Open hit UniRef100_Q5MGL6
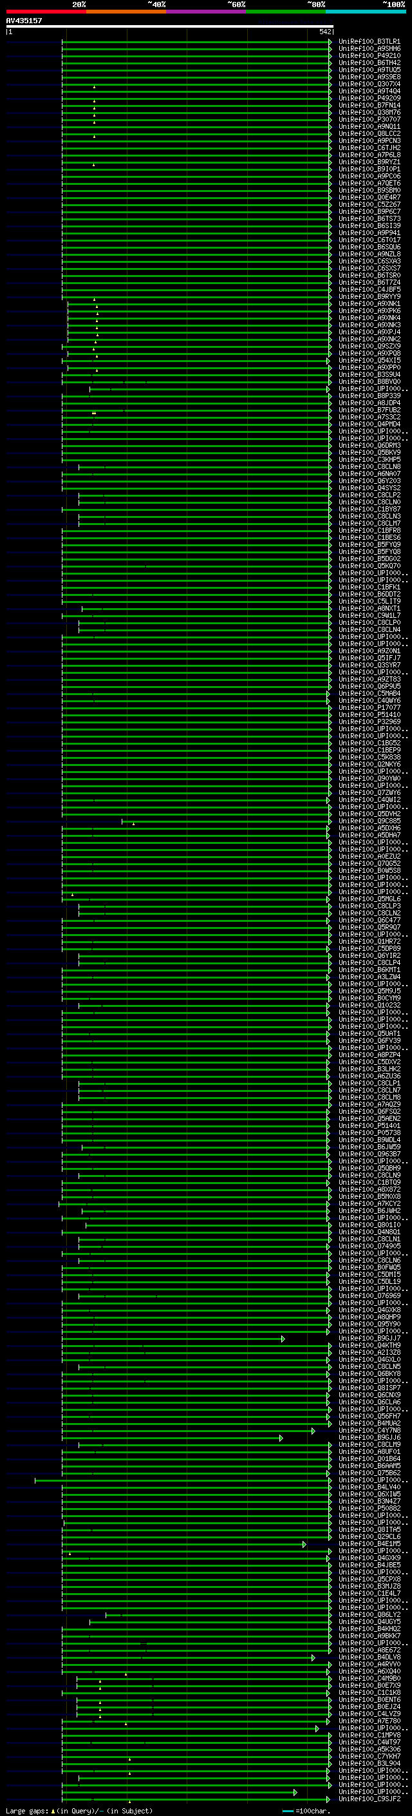Screen dimensions: 412x1816 [370, 899]
